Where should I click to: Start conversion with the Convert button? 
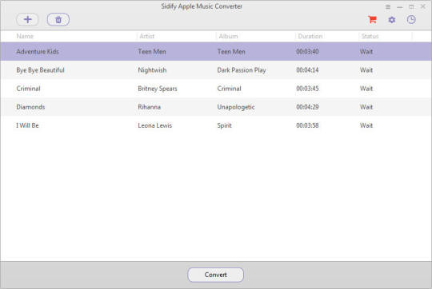[215, 275]
